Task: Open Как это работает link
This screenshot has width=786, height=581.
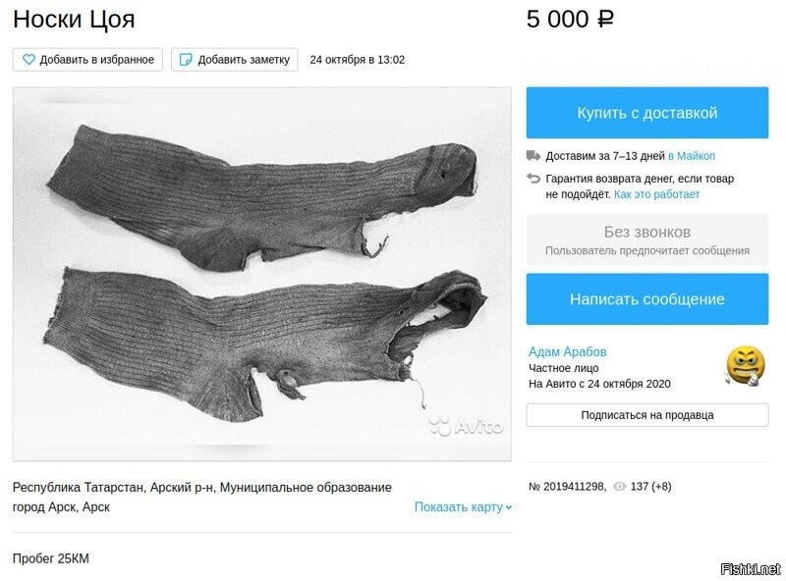Action: [656, 194]
